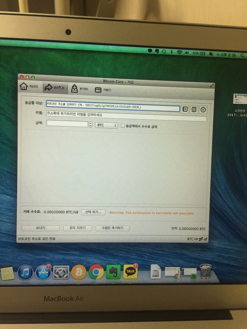Open App Store from the Dock

pyautogui.click(x=43, y=273)
